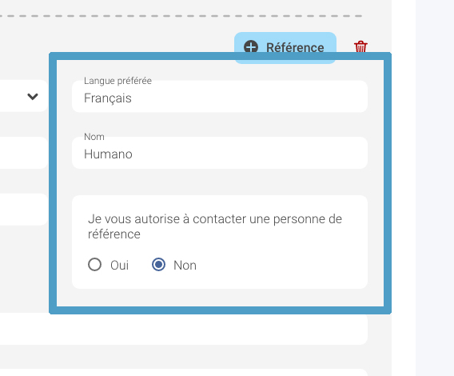The image size is (454, 376).
Task: Add a new Référence with the button
Action: [x=285, y=47]
